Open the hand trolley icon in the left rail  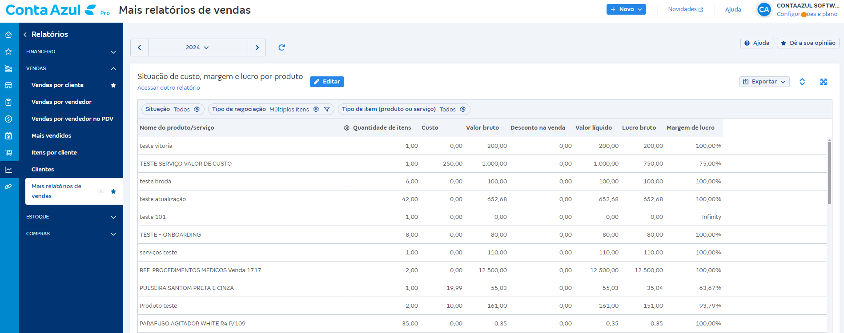pyautogui.click(x=8, y=153)
